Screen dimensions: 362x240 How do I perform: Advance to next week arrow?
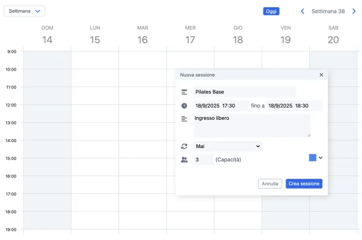click(354, 11)
